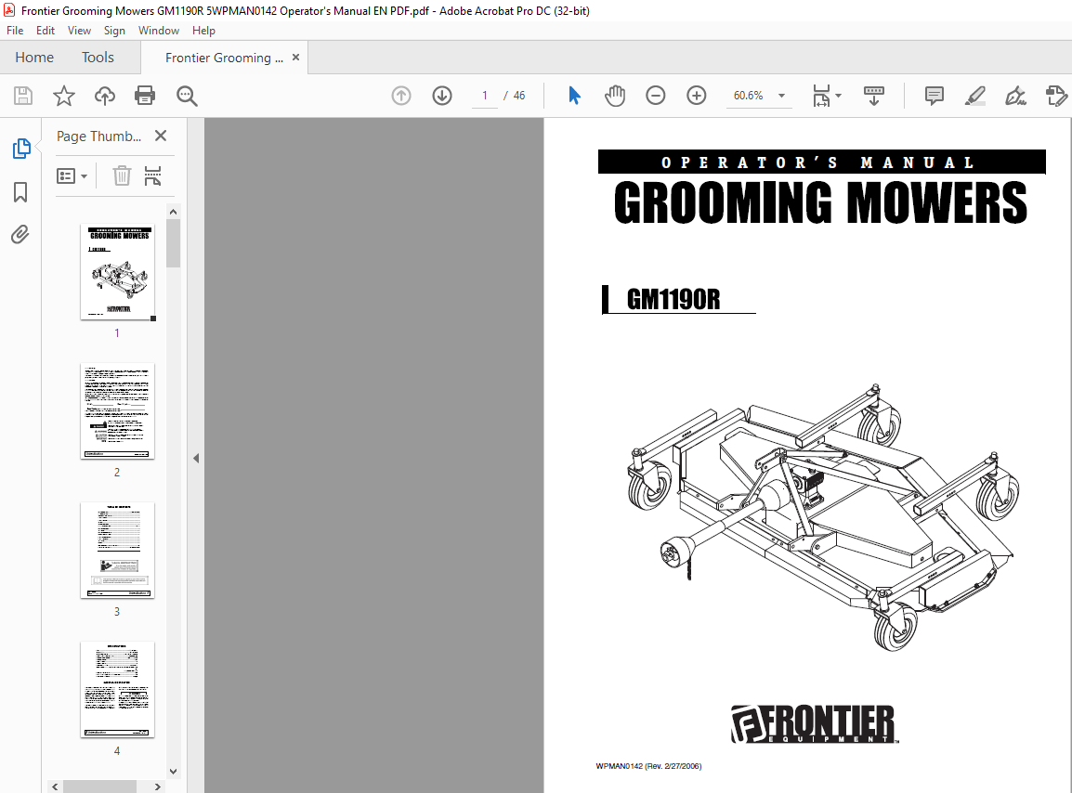Zoom in with the plus icon
This screenshot has height=793, width=1072.
(697, 96)
